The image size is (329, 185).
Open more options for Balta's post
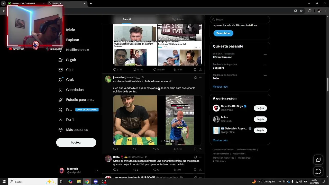[x=200, y=157]
